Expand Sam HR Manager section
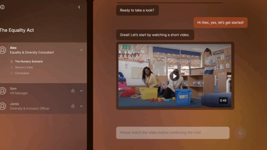Viewport: 267px width, 150px height. (x=81, y=91)
